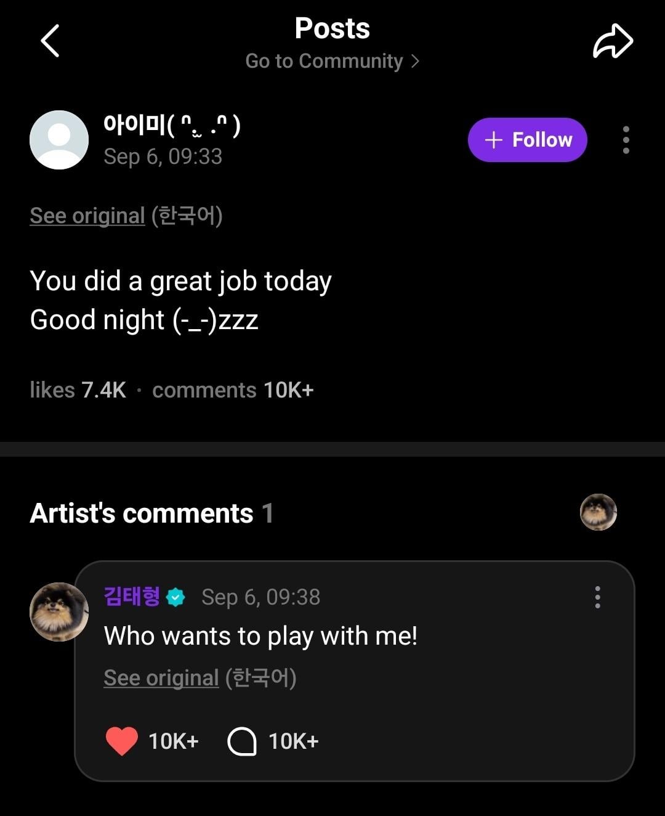This screenshot has height=816, width=665.
Task: Open the 김태형 artist profile name
Action: [x=132, y=597]
